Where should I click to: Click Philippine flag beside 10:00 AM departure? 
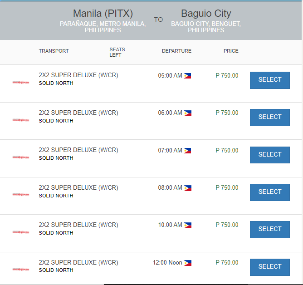[187, 225]
